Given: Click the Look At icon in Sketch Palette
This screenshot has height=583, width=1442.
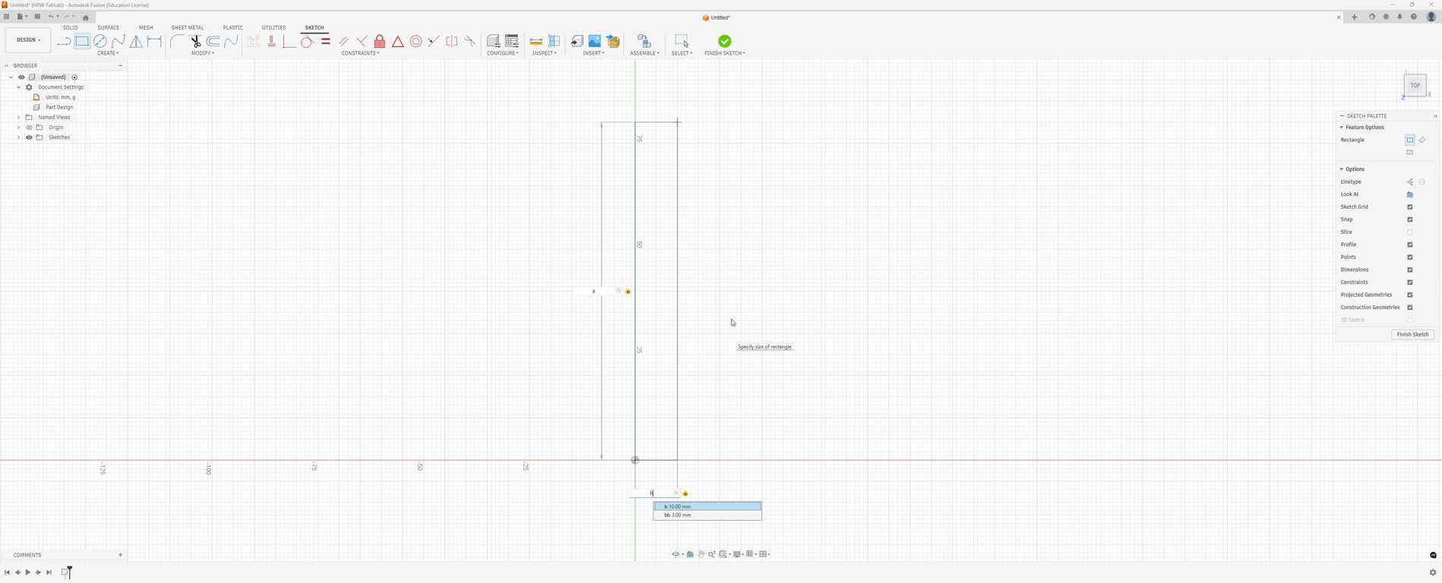Looking at the screenshot, I should pyautogui.click(x=1410, y=194).
